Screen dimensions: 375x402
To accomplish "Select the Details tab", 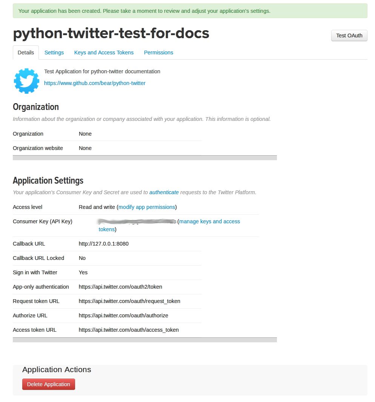I will (26, 53).
